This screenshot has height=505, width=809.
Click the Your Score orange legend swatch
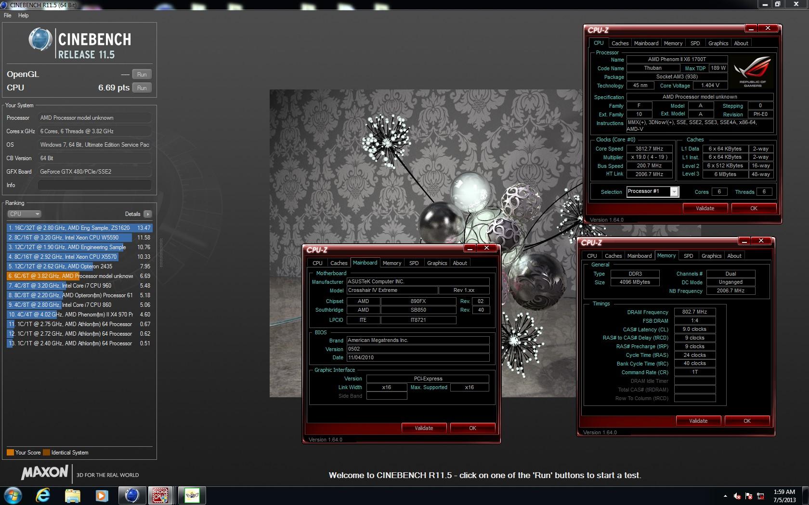(x=10, y=453)
